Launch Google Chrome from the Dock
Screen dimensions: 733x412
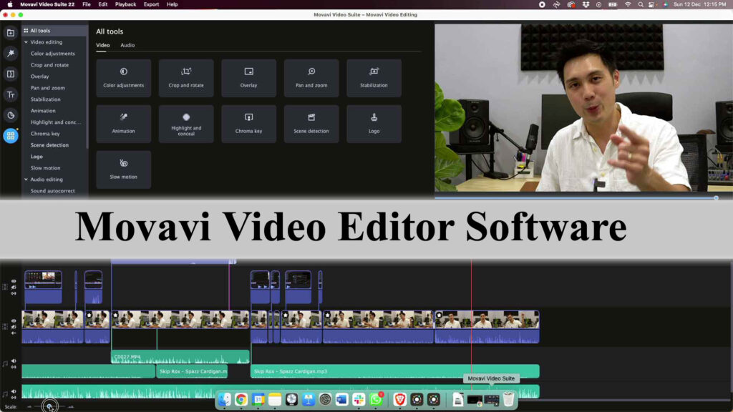tap(241, 399)
